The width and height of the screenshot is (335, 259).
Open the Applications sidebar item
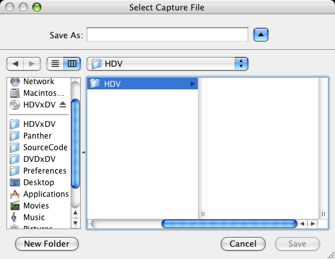(39, 194)
